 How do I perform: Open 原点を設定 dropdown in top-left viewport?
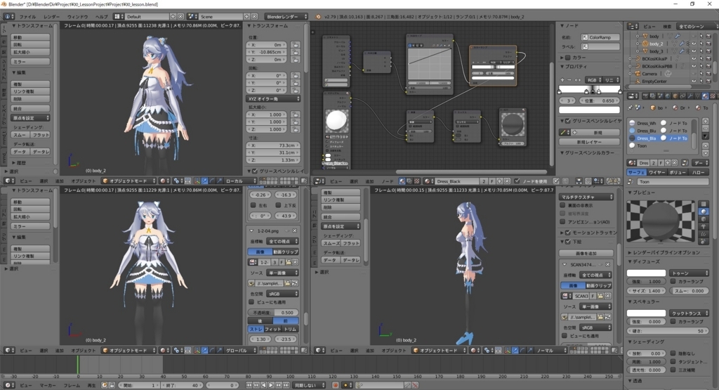tap(31, 118)
